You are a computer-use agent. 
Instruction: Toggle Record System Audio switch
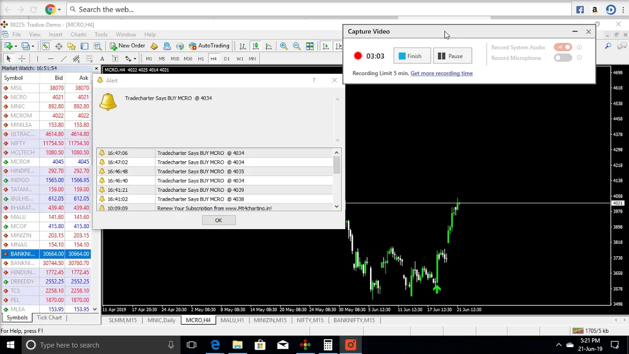click(x=563, y=47)
